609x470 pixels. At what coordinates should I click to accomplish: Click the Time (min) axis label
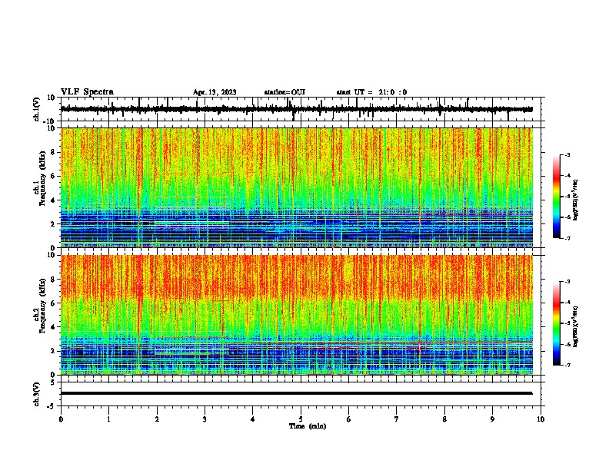coord(308,426)
